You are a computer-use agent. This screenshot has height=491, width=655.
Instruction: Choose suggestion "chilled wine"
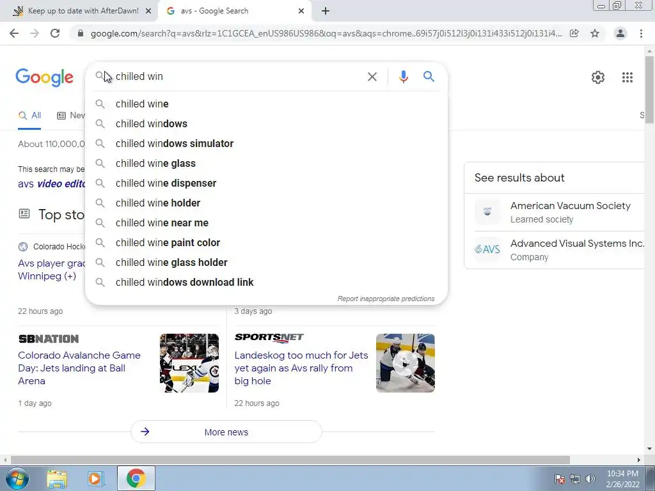(266, 104)
